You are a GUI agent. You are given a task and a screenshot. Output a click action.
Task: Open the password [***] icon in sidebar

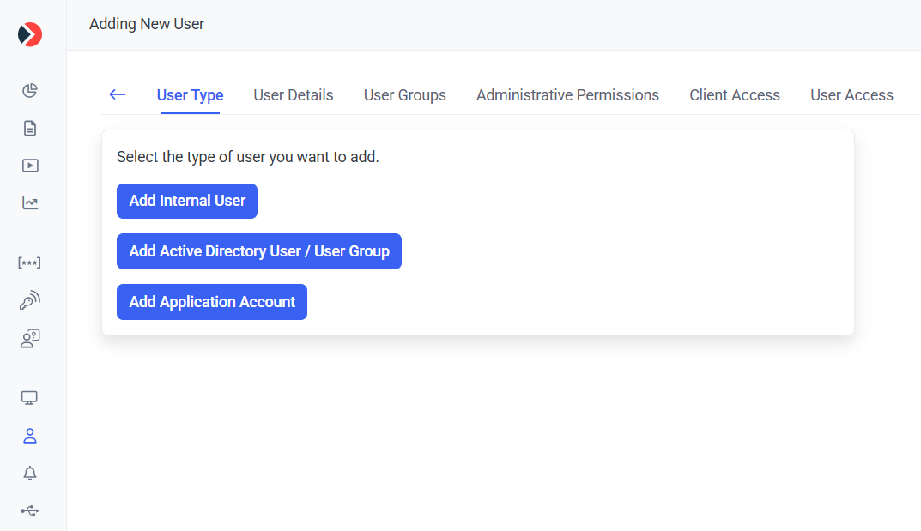(30, 262)
